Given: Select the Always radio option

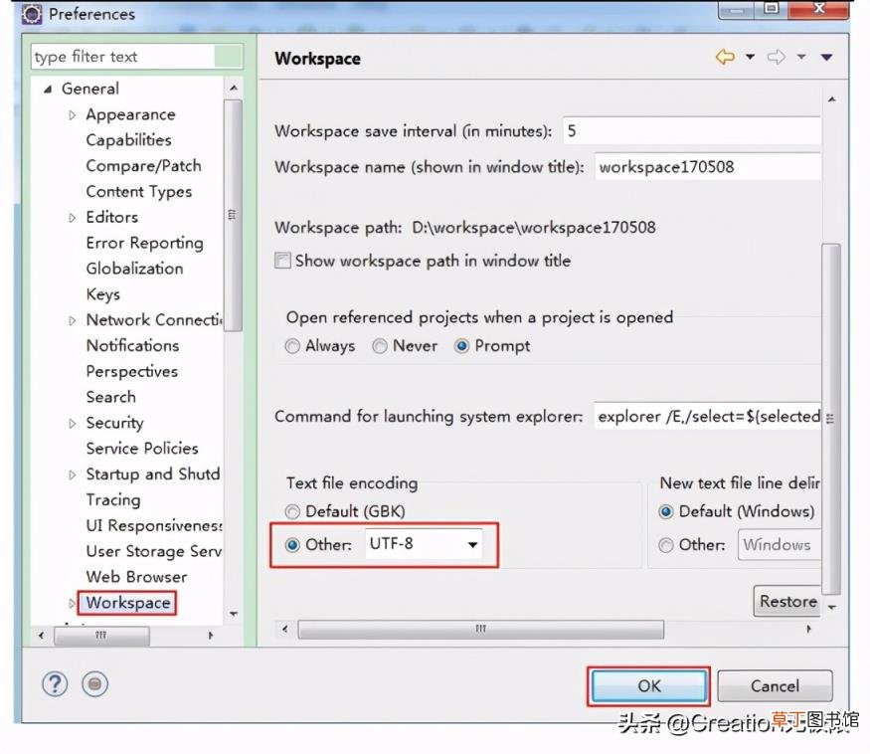Looking at the screenshot, I should [292, 346].
